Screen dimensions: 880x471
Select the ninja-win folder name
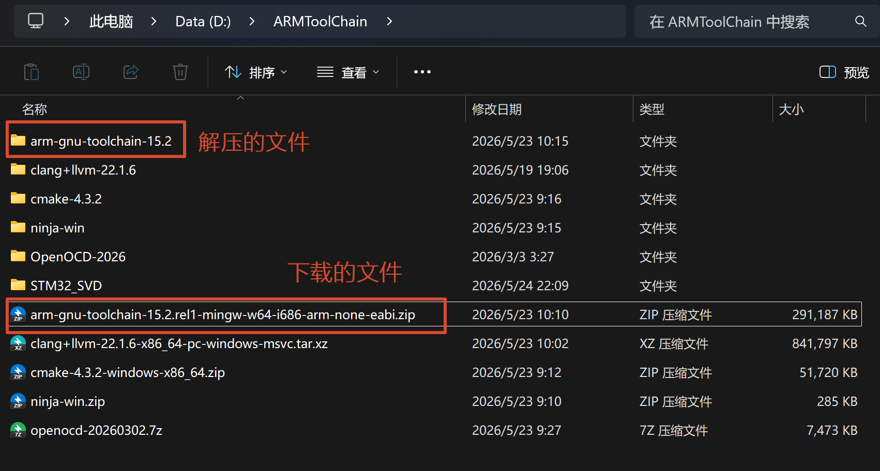pos(57,228)
